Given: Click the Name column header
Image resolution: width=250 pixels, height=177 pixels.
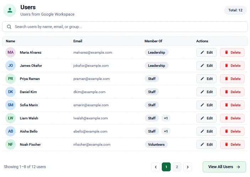Looking at the screenshot, I should [10, 41].
